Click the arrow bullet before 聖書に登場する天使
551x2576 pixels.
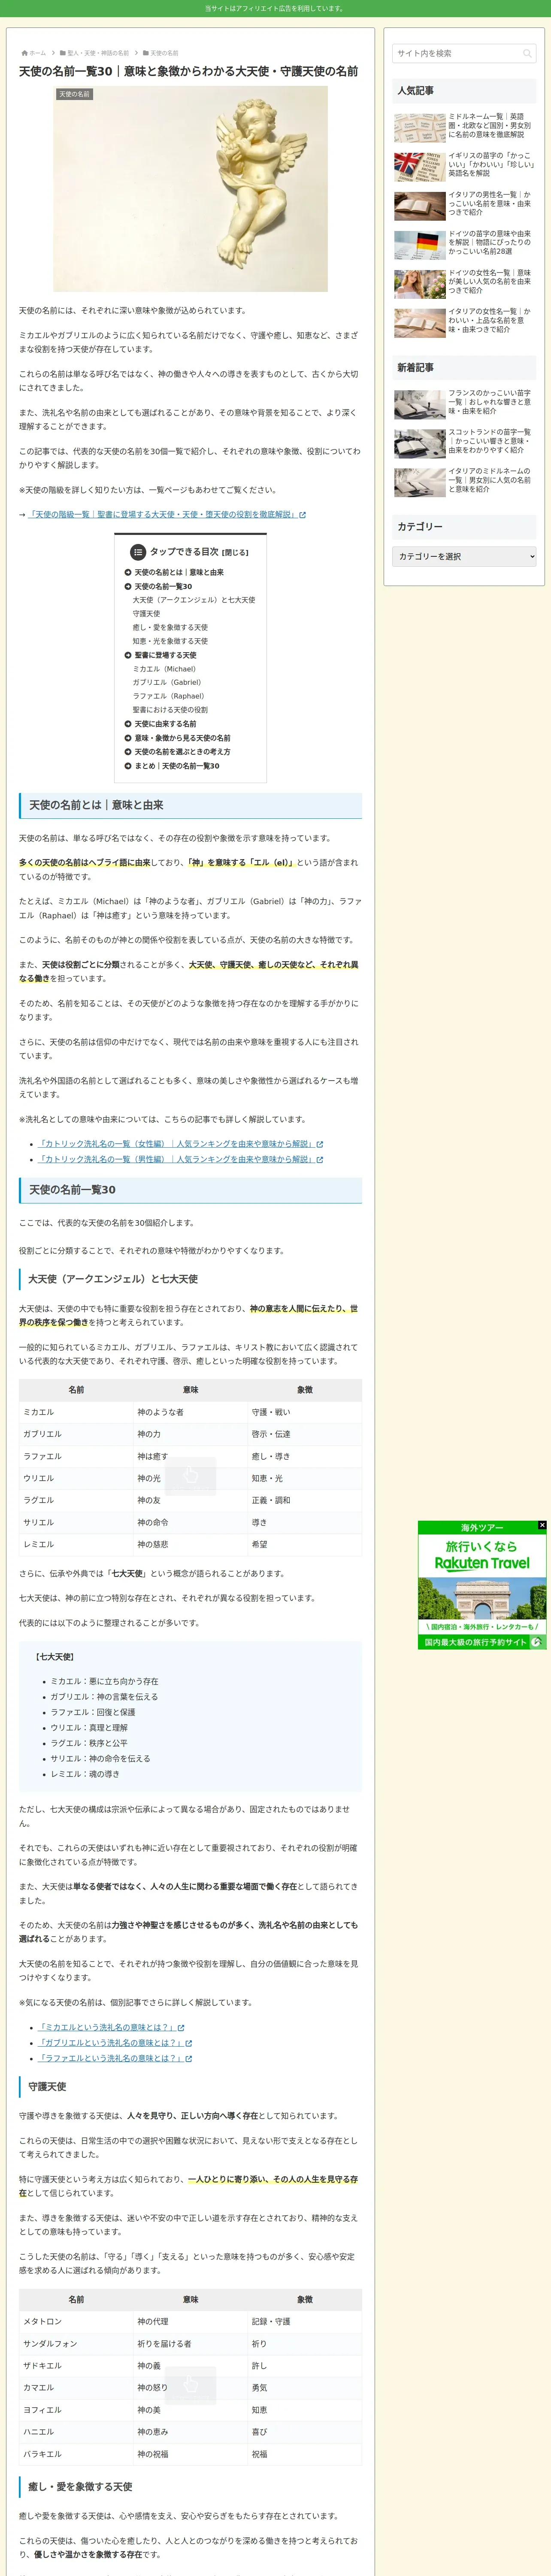pyautogui.click(x=128, y=655)
